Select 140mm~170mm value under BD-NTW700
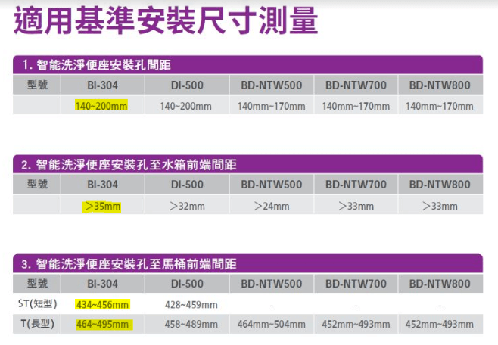Viewport: 498px width, 345px height. [356, 106]
